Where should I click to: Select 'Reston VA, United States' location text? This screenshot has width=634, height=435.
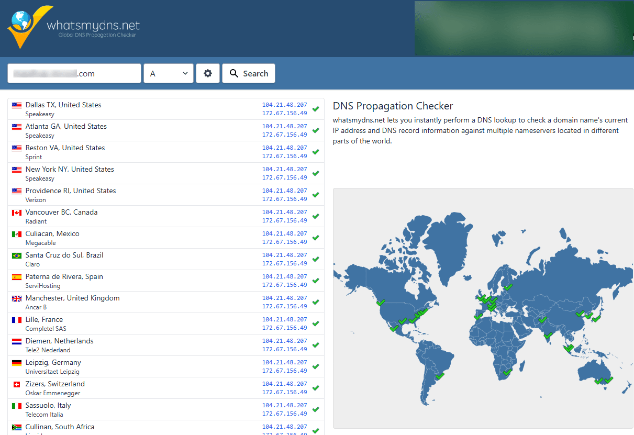pos(65,148)
